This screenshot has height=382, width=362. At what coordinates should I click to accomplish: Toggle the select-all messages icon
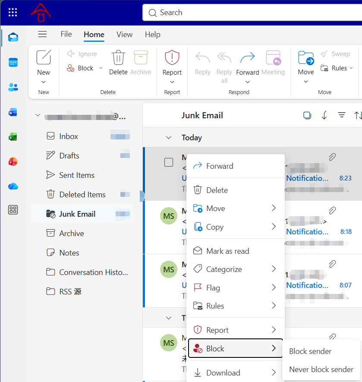(307, 115)
